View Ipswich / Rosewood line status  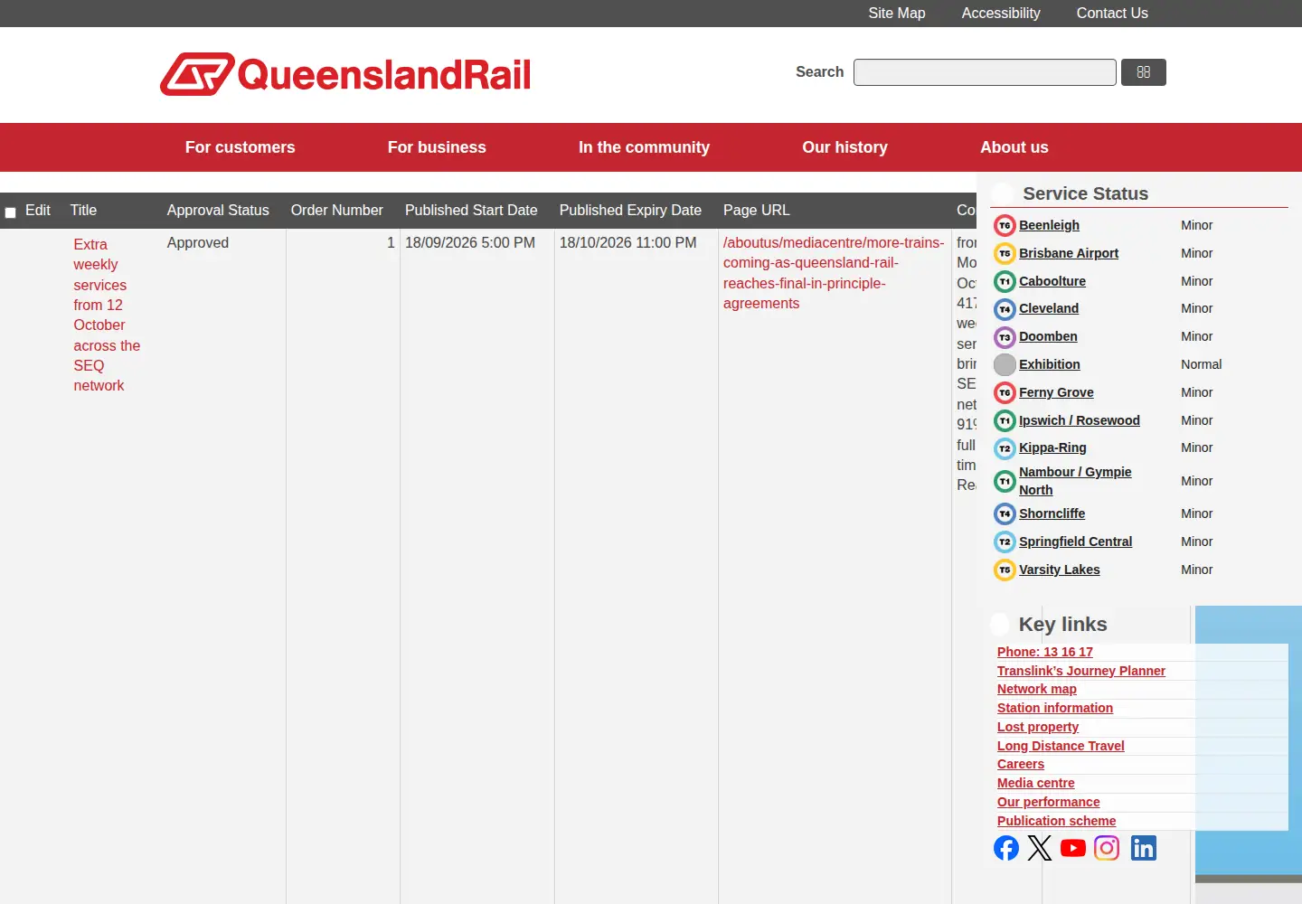tap(1079, 420)
